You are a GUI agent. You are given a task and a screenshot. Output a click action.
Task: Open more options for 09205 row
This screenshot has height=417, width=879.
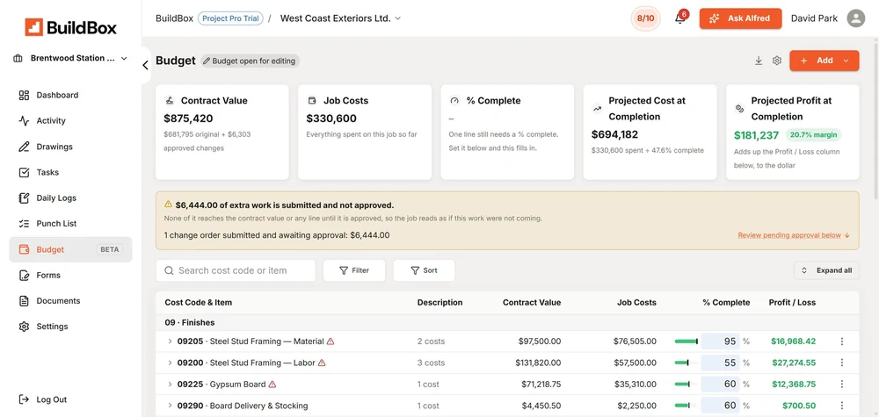coord(842,342)
